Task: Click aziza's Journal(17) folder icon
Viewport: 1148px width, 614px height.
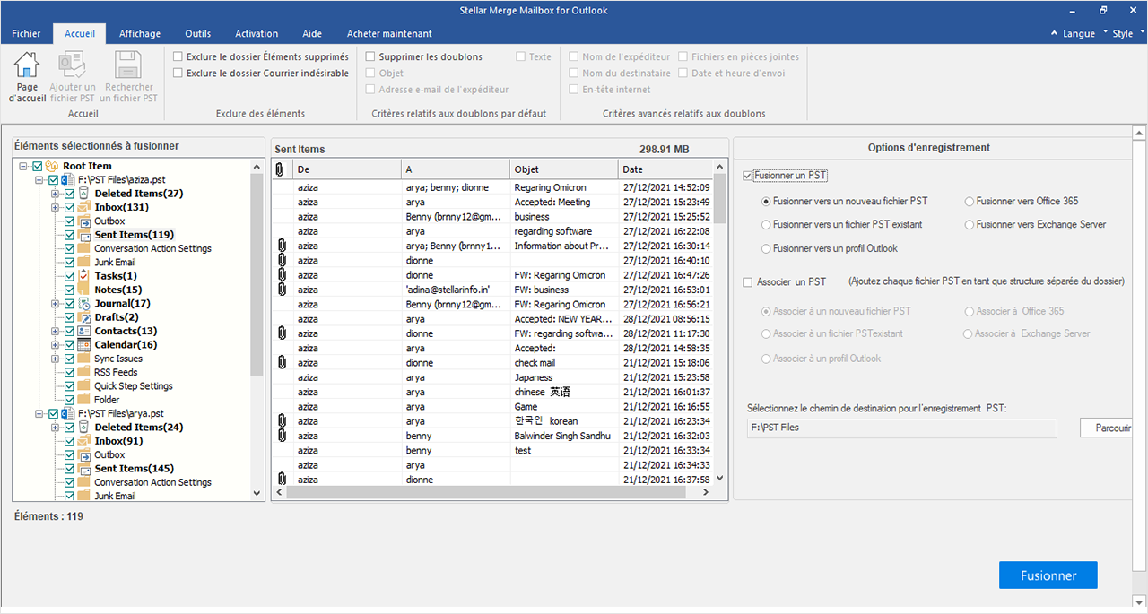Action: [x=83, y=304]
